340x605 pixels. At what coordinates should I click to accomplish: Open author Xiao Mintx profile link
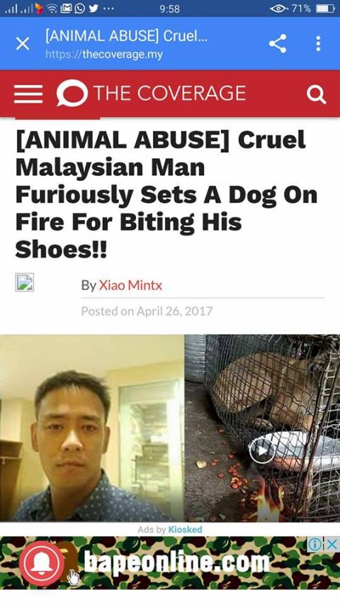point(130,286)
